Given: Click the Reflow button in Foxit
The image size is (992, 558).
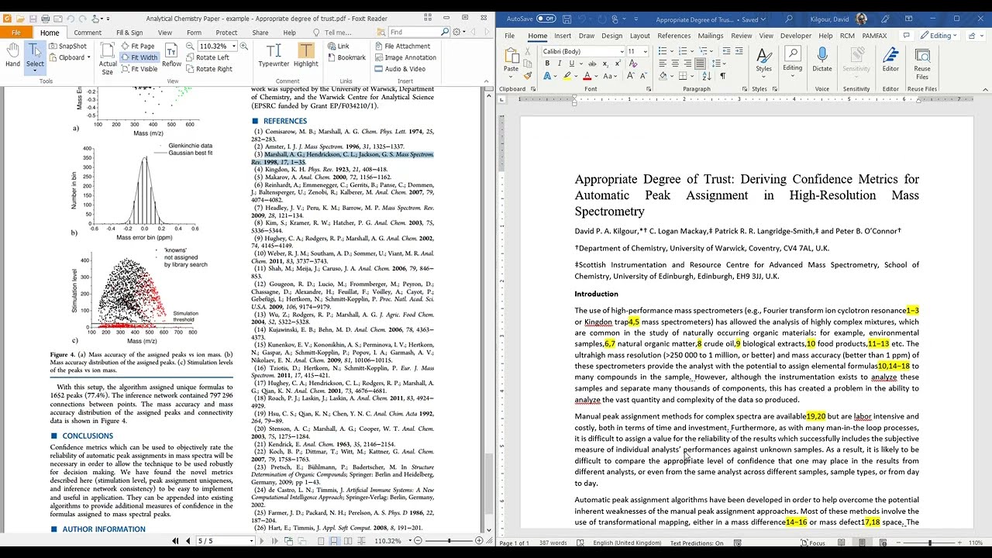Looking at the screenshot, I should pyautogui.click(x=171, y=56).
